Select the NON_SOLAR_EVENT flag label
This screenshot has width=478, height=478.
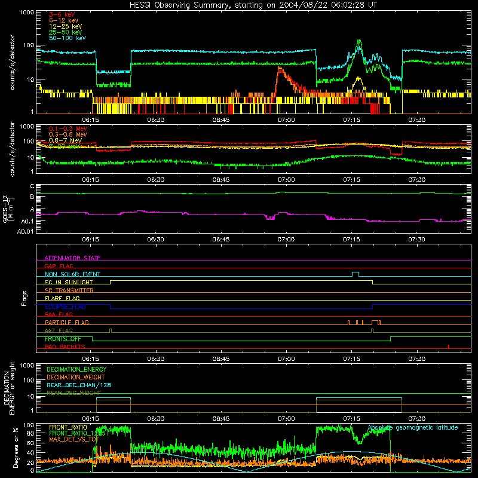(x=72, y=274)
